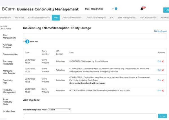Open Recovery Resources in the sidebar
This screenshot has height=120, width=169.
(x=8, y=63)
